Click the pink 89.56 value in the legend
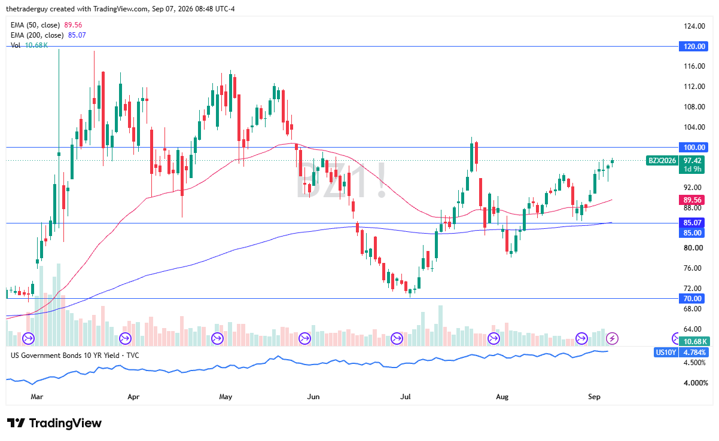The width and height of the screenshot is (719, 441). 74,25
